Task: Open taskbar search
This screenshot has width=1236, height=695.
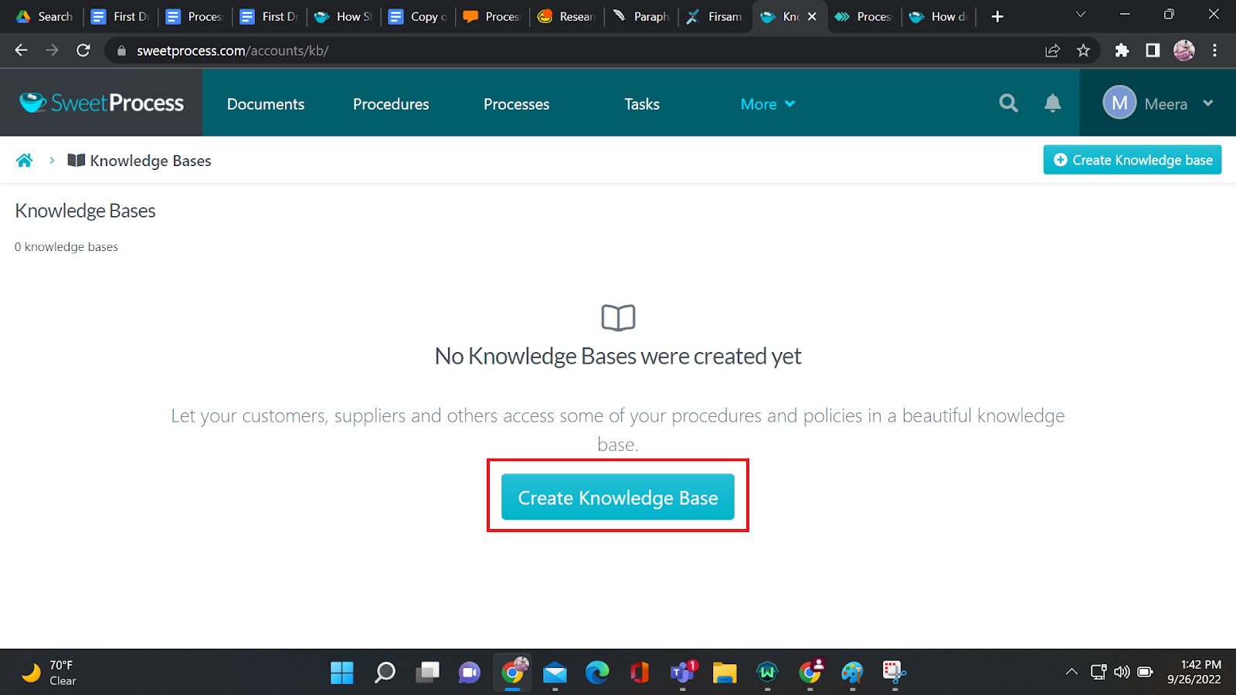Action: (385, 673)
